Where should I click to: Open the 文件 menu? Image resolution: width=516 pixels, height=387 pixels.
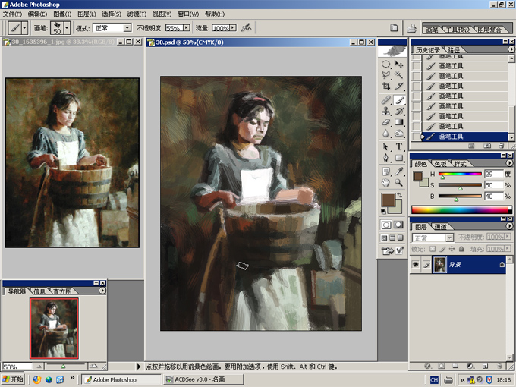(12, 14)
